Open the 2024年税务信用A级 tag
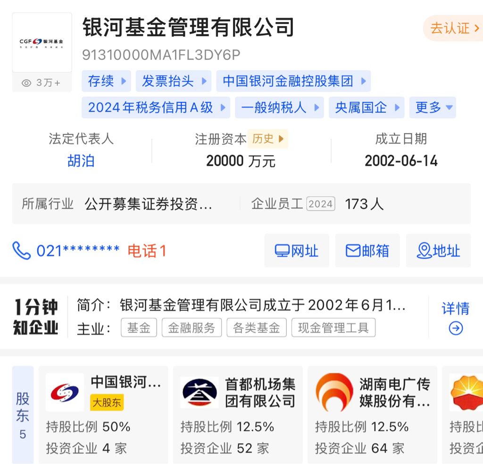Image resolution: width=483 pixels, height=464 pixels. [x=156, y=108]
